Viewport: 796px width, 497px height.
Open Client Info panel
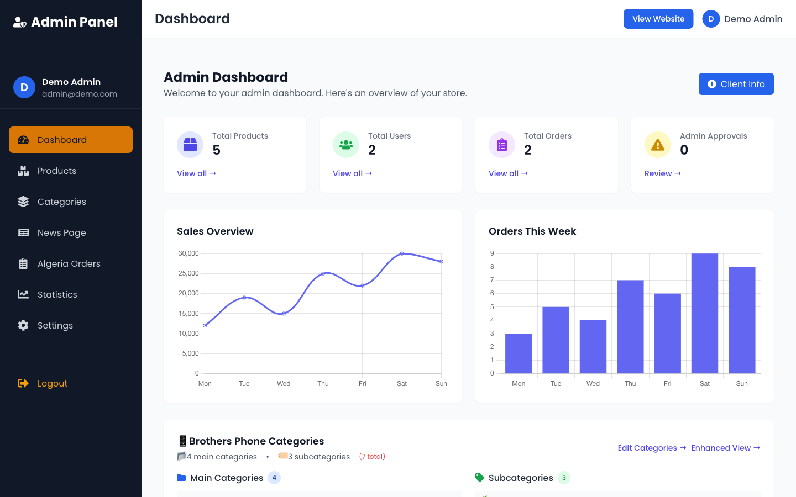(x=736, y=84)
